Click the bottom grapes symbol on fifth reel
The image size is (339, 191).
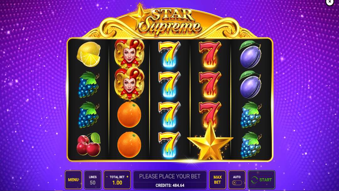coord(251,145)
